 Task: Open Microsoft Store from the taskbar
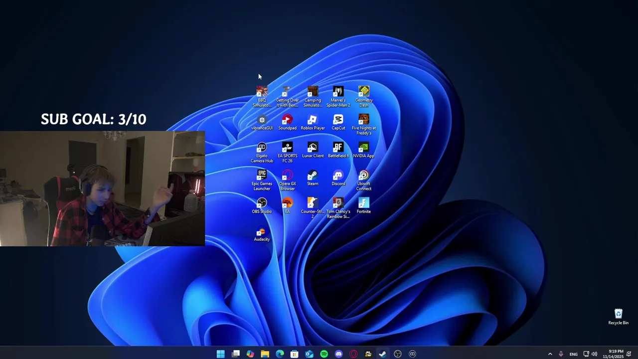point(295,354)
